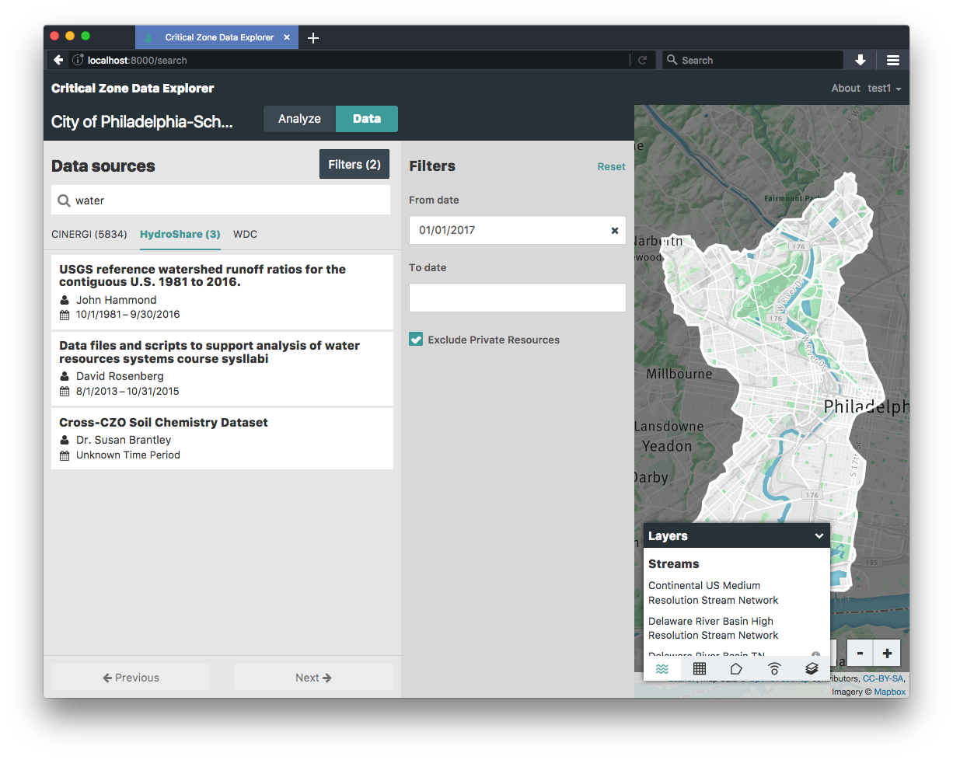Go to the Previous results page
This screenshot has height=760, width=953.
pos(131,678)
